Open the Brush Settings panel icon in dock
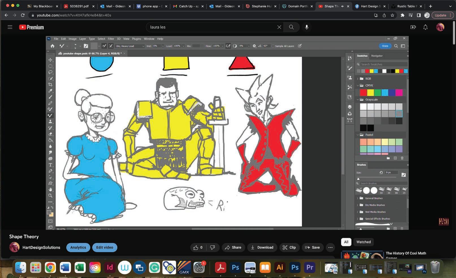This screenshot has height=278, width=456. [350, 68]
